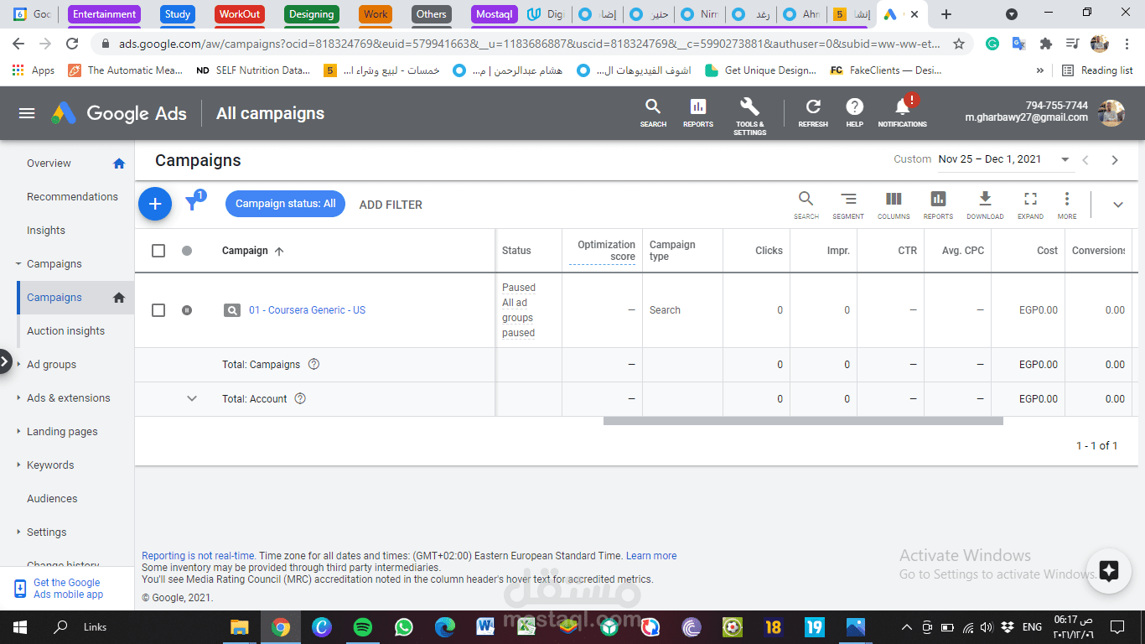Open the filter funnel icon
The width and height of the screenshot is (1145, 644).
(x=192, y=204)
